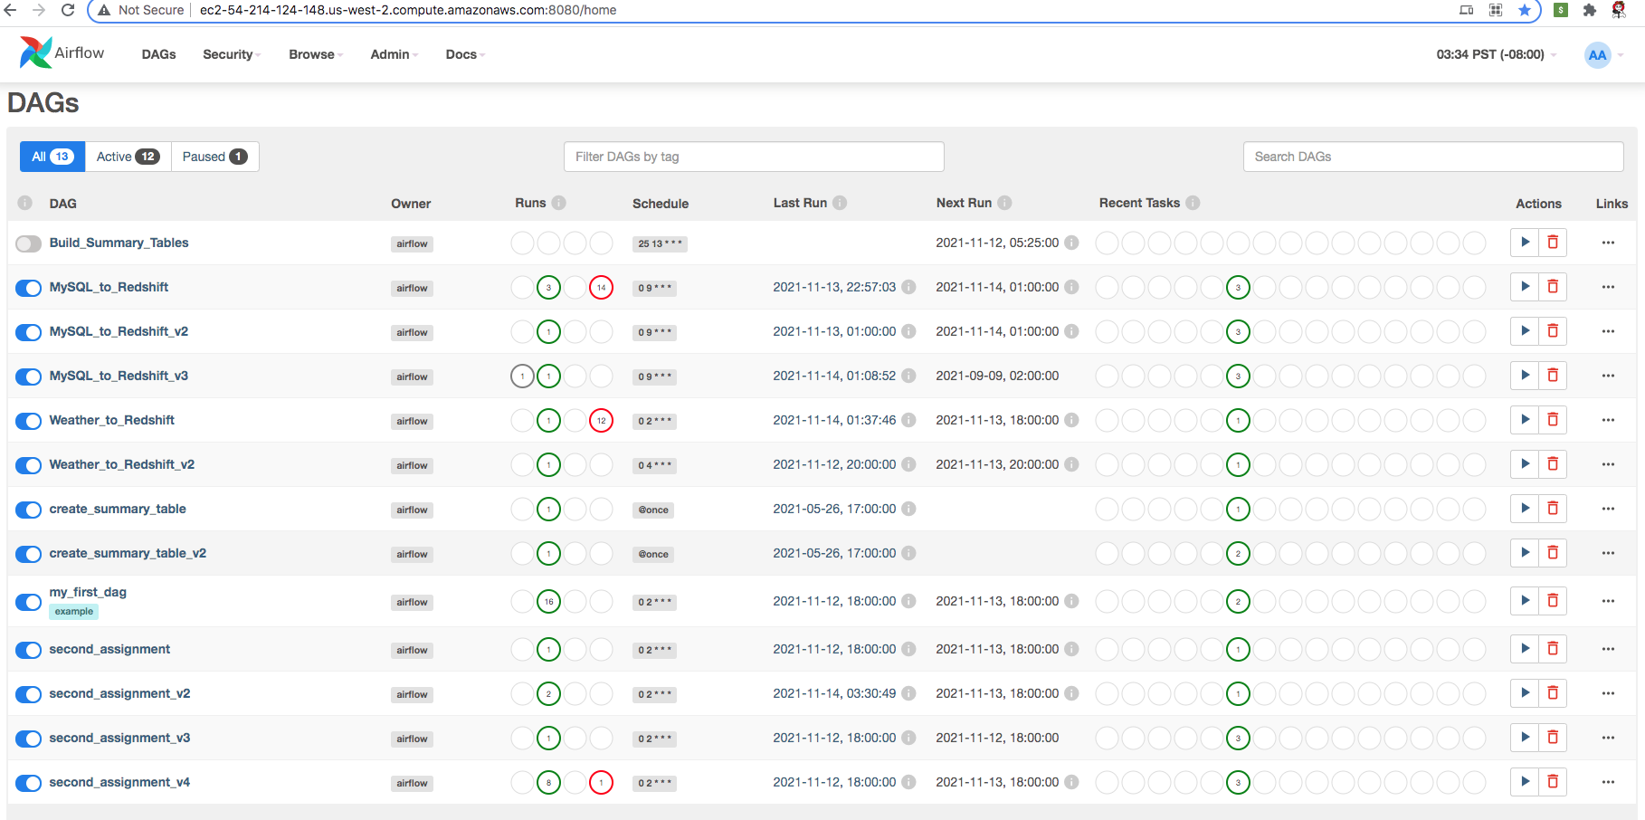This screenshot has height=820, width=1645.
Task: Click the Recent Tasks column info icon
Action: click(1193, 203)
